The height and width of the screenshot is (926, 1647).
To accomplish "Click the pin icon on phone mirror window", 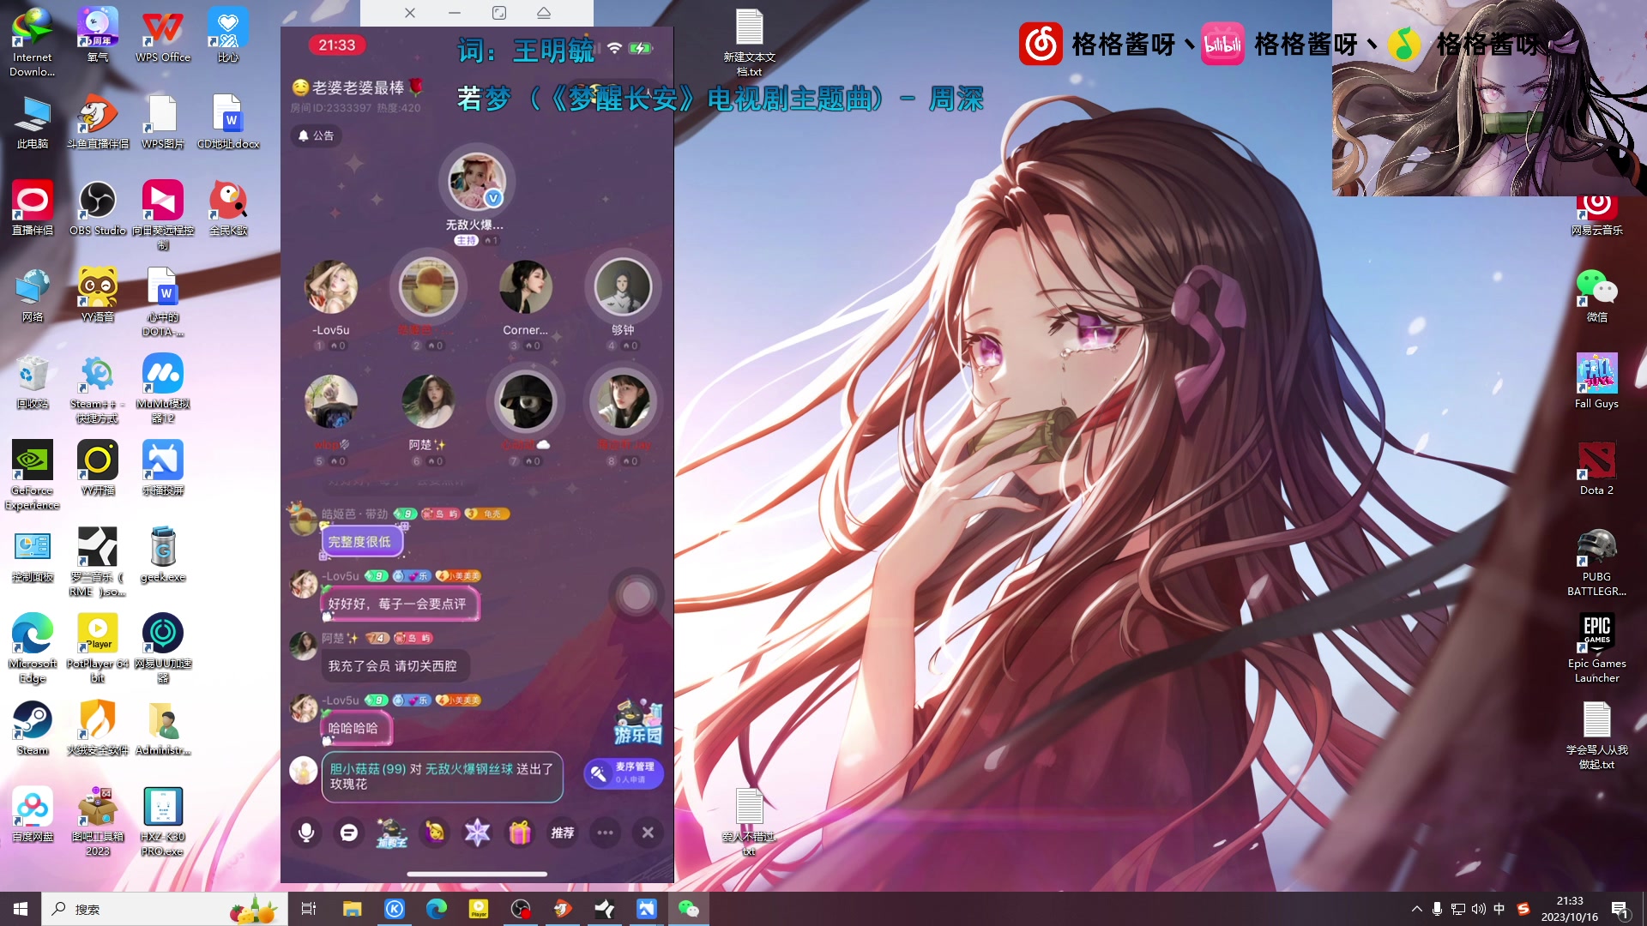I will [x=544, y=13].
